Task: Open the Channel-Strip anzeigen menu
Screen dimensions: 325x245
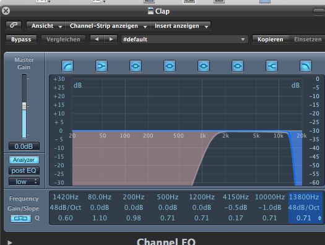Action: [107, 26]
